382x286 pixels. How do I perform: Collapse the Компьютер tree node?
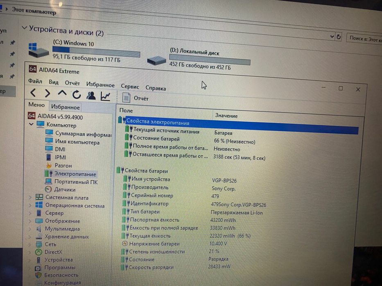[x=31, y=124]
